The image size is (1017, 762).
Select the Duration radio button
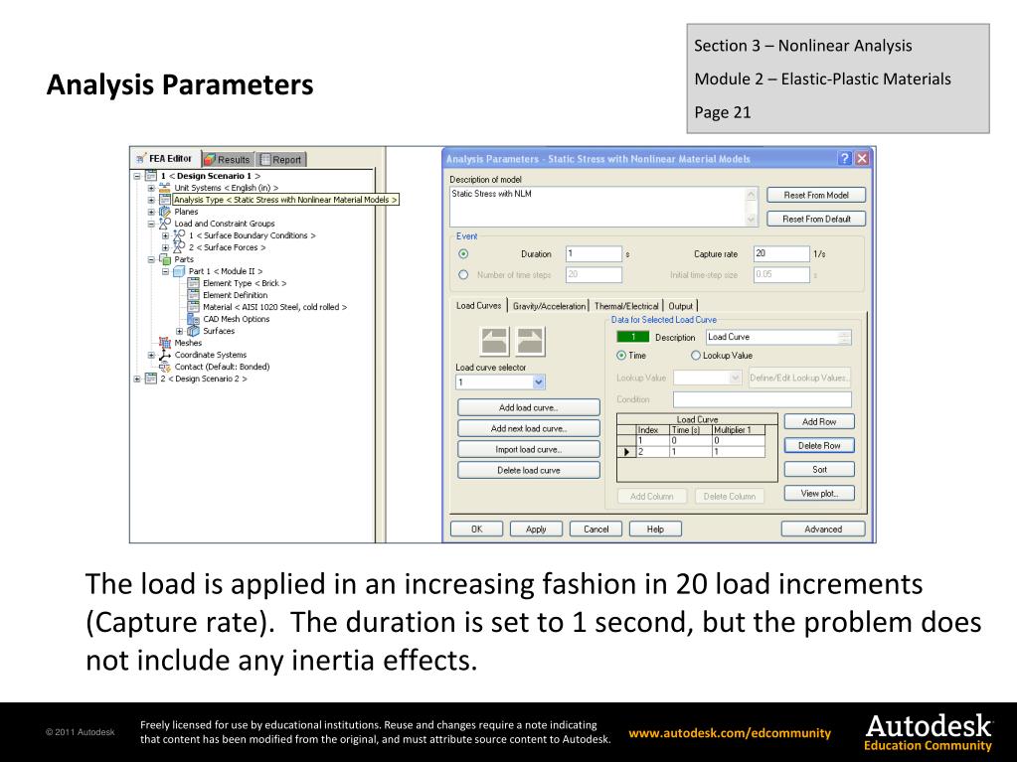coord(463,254)
